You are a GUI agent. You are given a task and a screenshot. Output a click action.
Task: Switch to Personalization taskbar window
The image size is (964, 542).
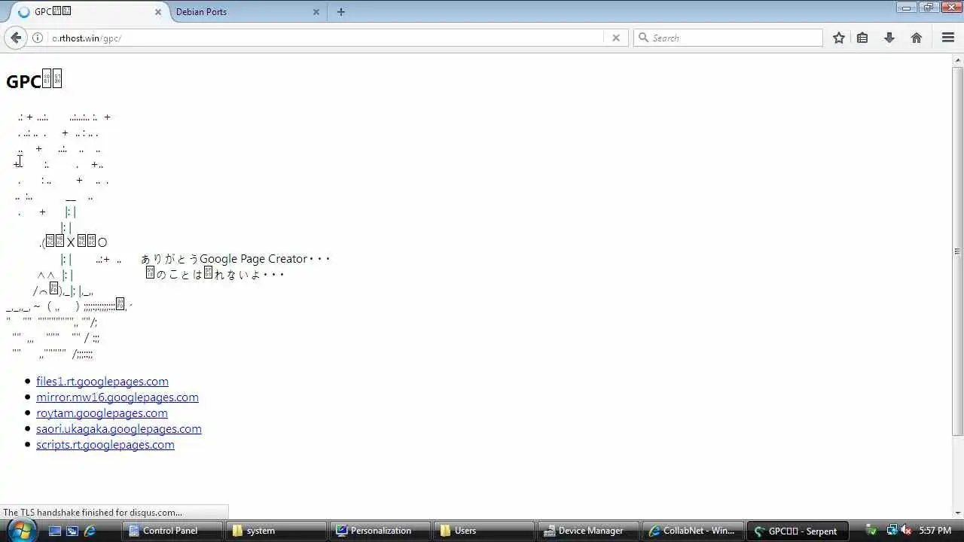(x=380, y=531)
